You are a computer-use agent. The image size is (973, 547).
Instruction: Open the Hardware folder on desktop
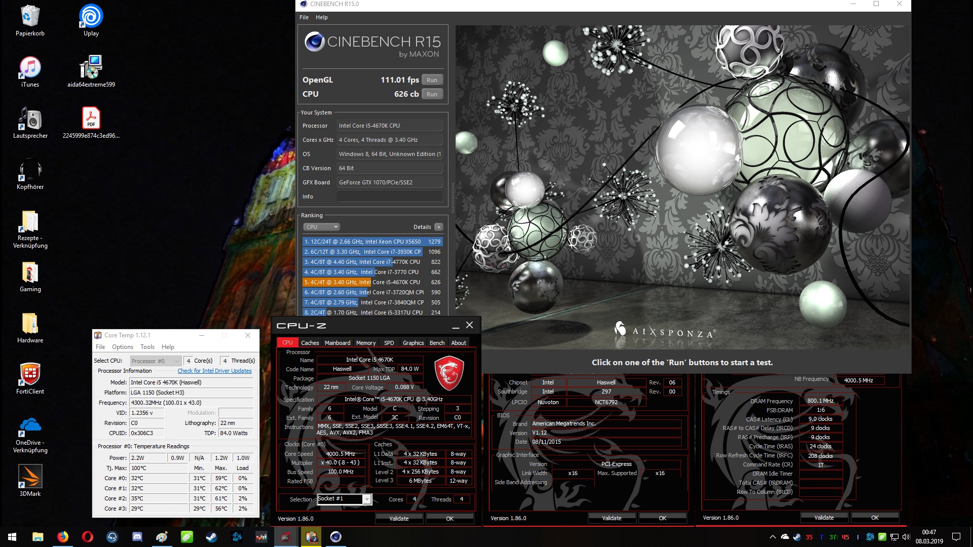[x=30, y=328]
